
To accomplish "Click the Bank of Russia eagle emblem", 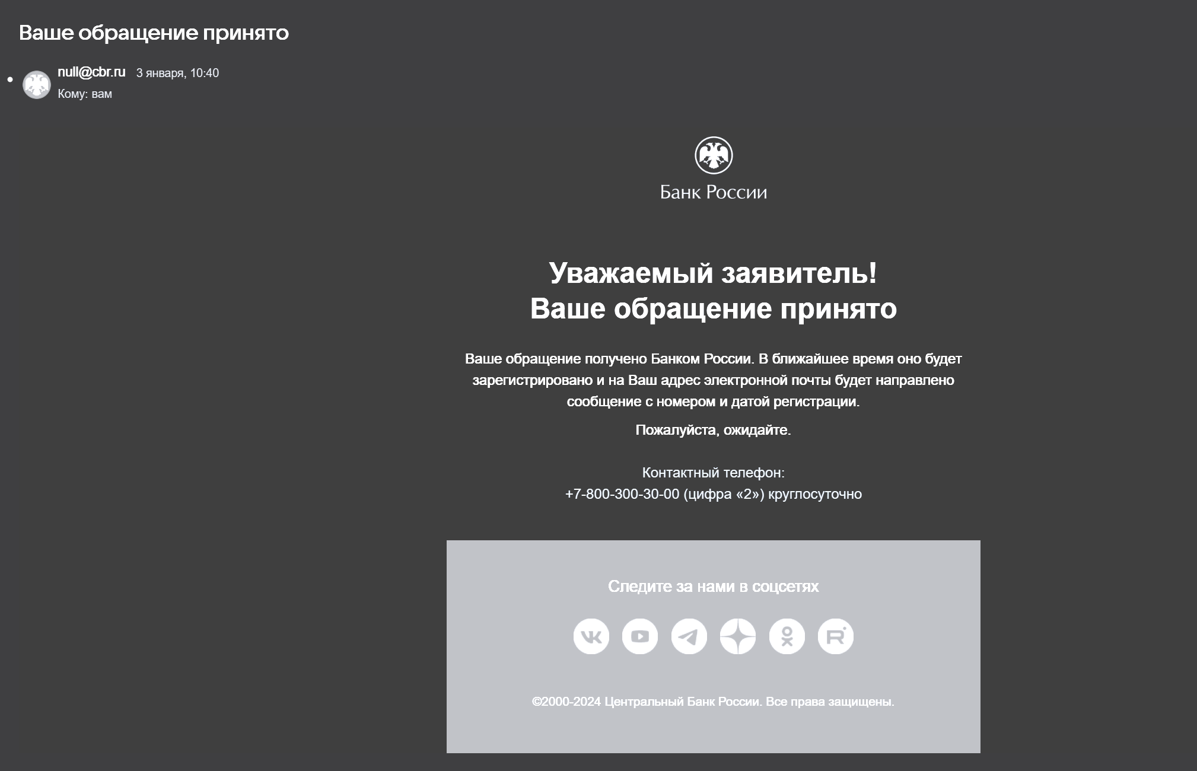I will 714,155.
